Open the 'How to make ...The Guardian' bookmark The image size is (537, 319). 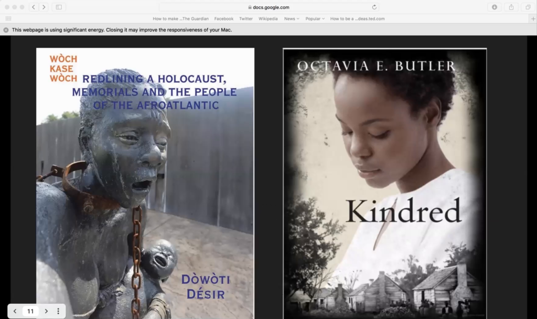[x=180, y=18]
